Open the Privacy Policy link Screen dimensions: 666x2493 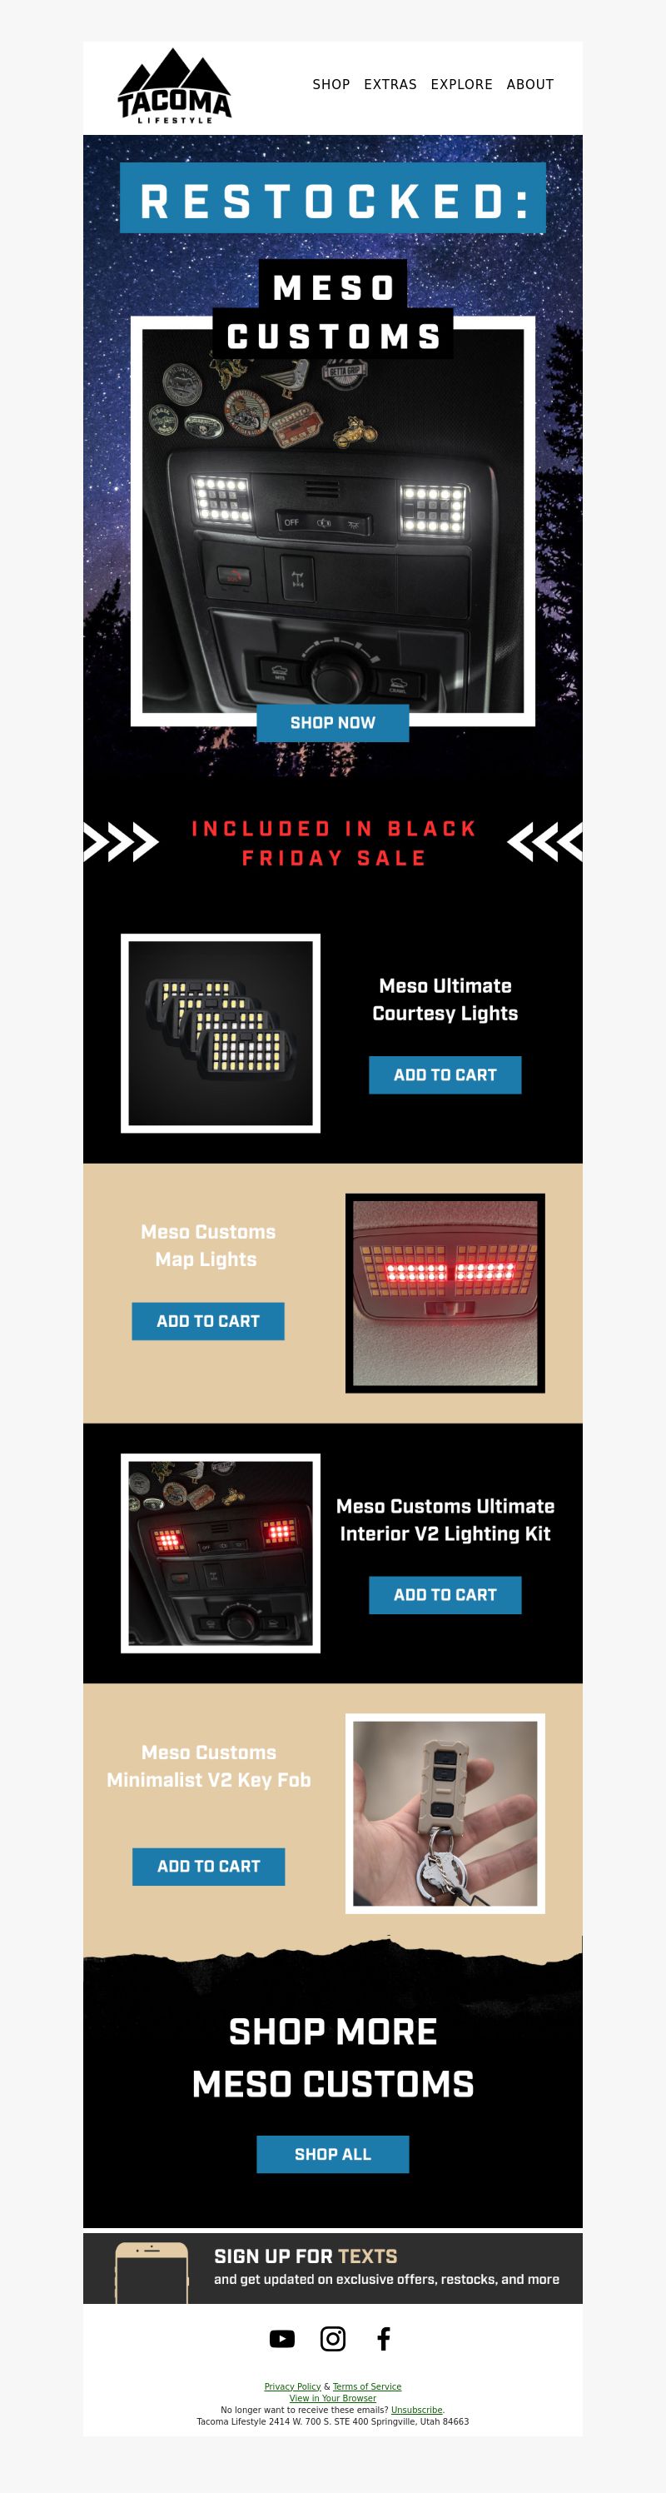coord(292,2386)
